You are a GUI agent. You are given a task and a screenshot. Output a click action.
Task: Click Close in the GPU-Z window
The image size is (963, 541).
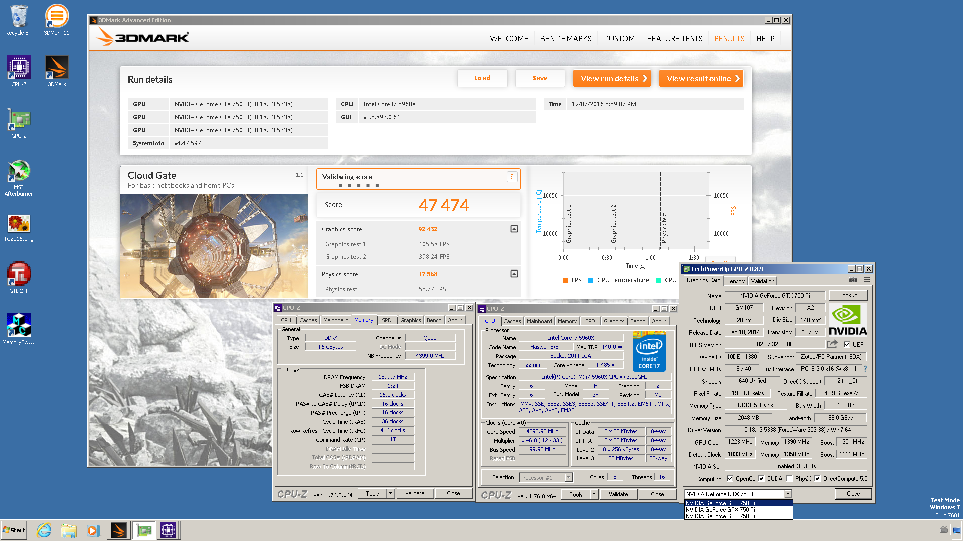point(853,494)
